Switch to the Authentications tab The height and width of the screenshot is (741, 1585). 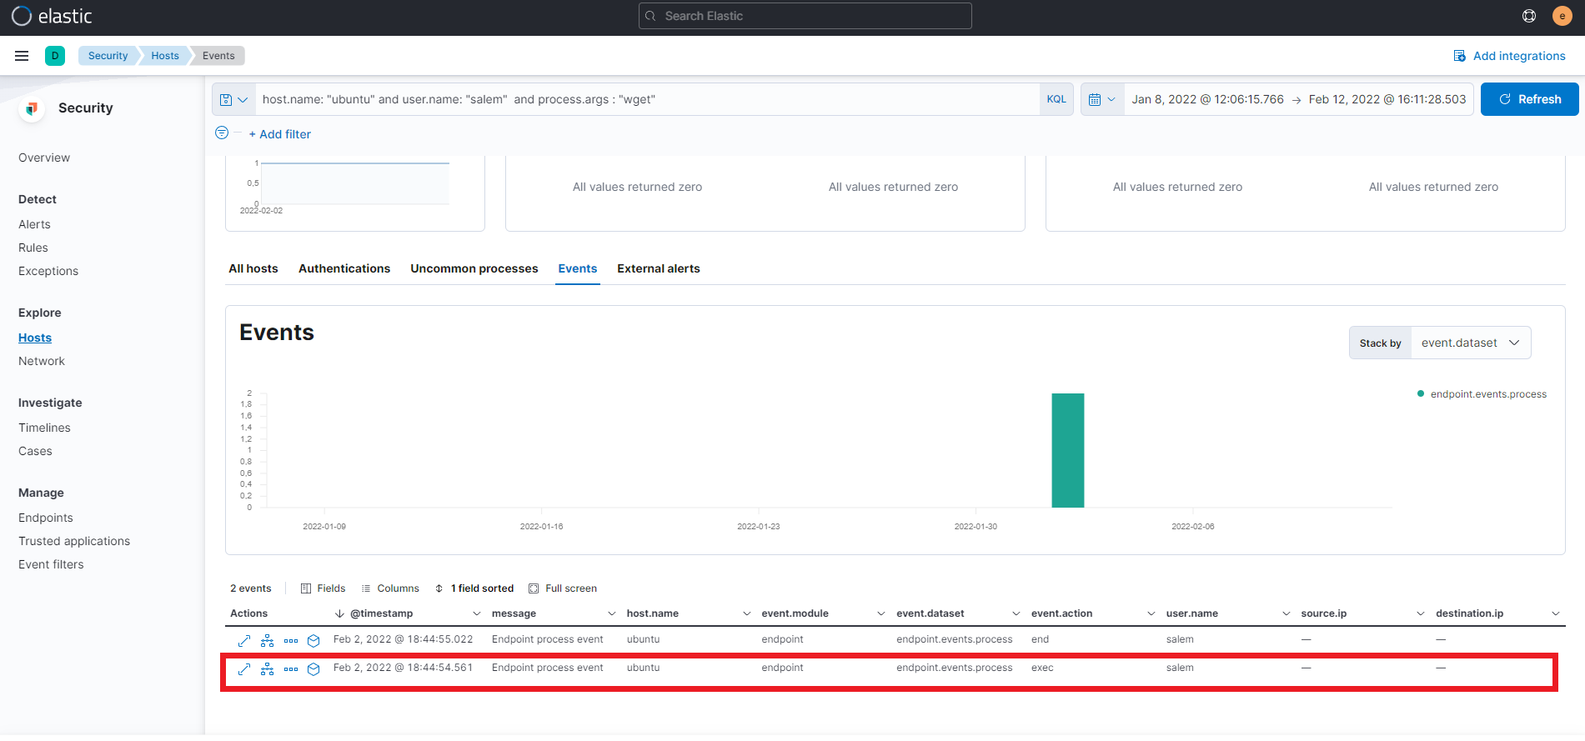[x=344, y=268]
